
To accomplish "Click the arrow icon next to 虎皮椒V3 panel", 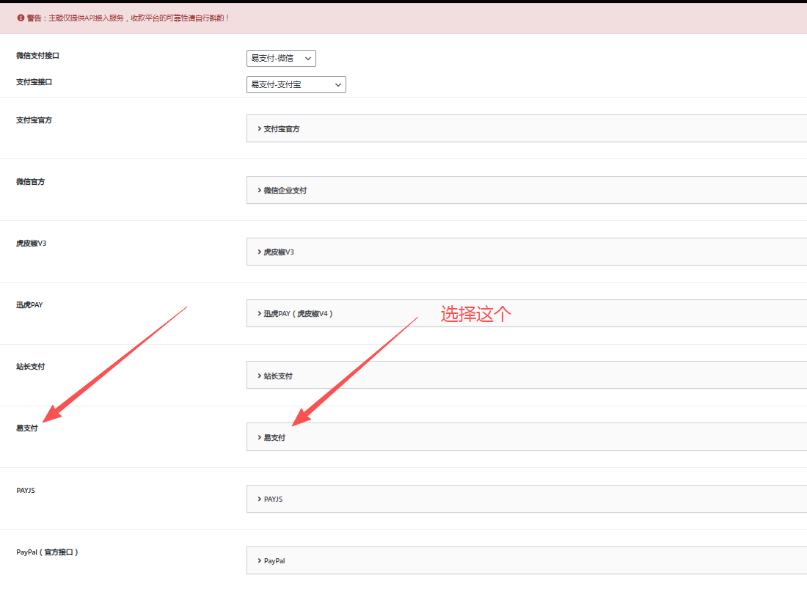I will (x=260, y=252).
